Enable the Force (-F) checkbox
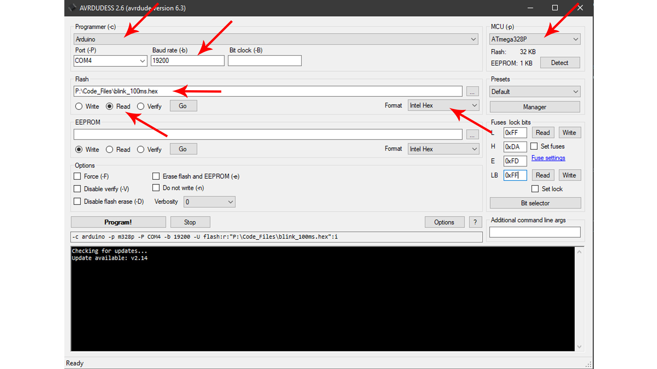657x369 pixels. coord(77,176)
